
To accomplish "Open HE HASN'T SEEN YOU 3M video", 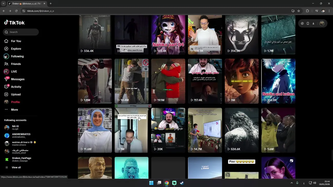I will tap(241, 81).
